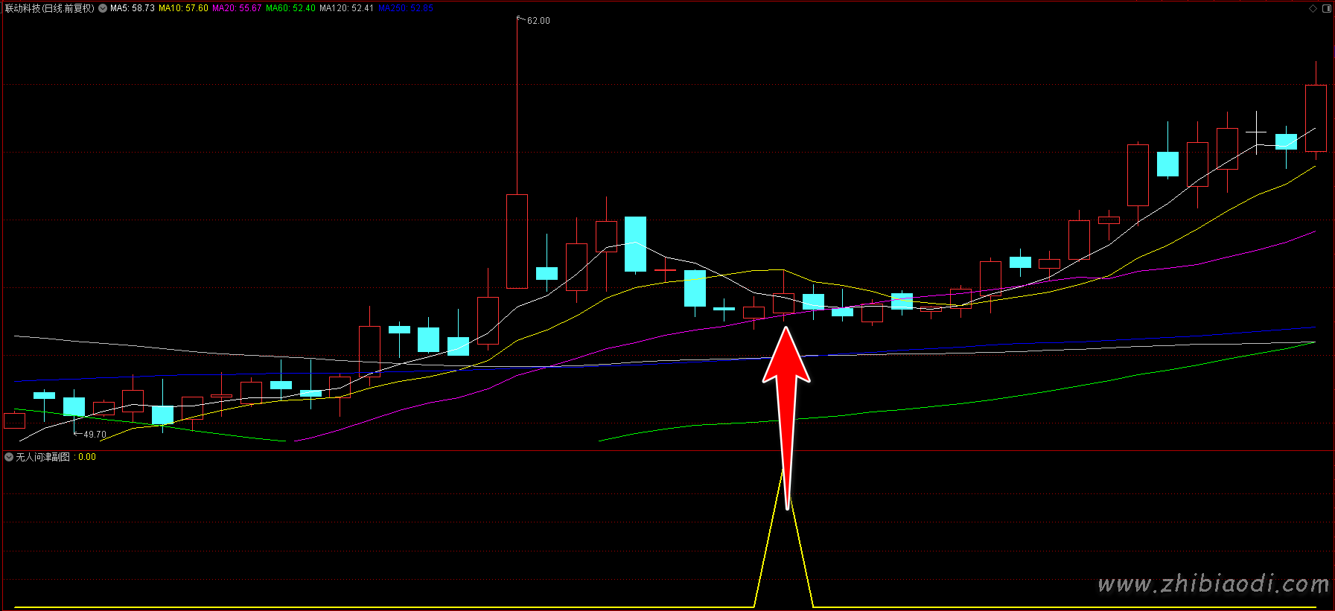Click the 无人问津副图 indicator name
Screen dimensions: 1335x611
43,457
